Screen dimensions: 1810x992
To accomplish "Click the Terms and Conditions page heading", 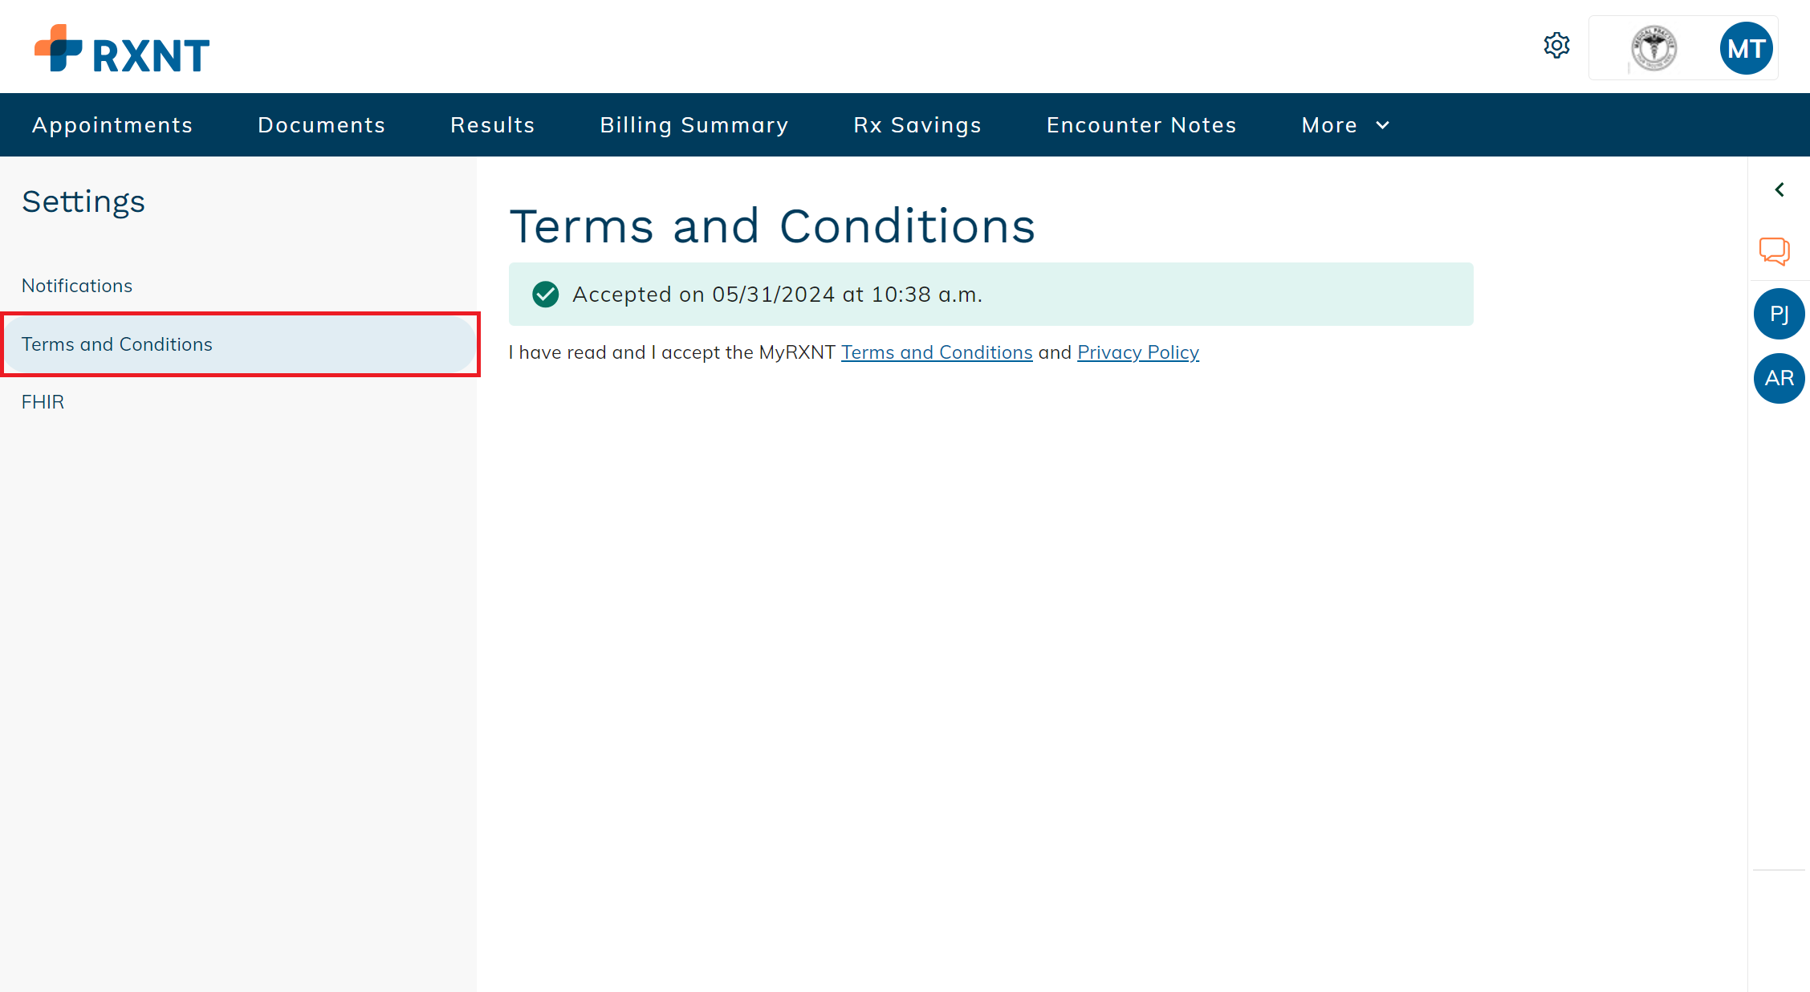I will coord(772,226).
